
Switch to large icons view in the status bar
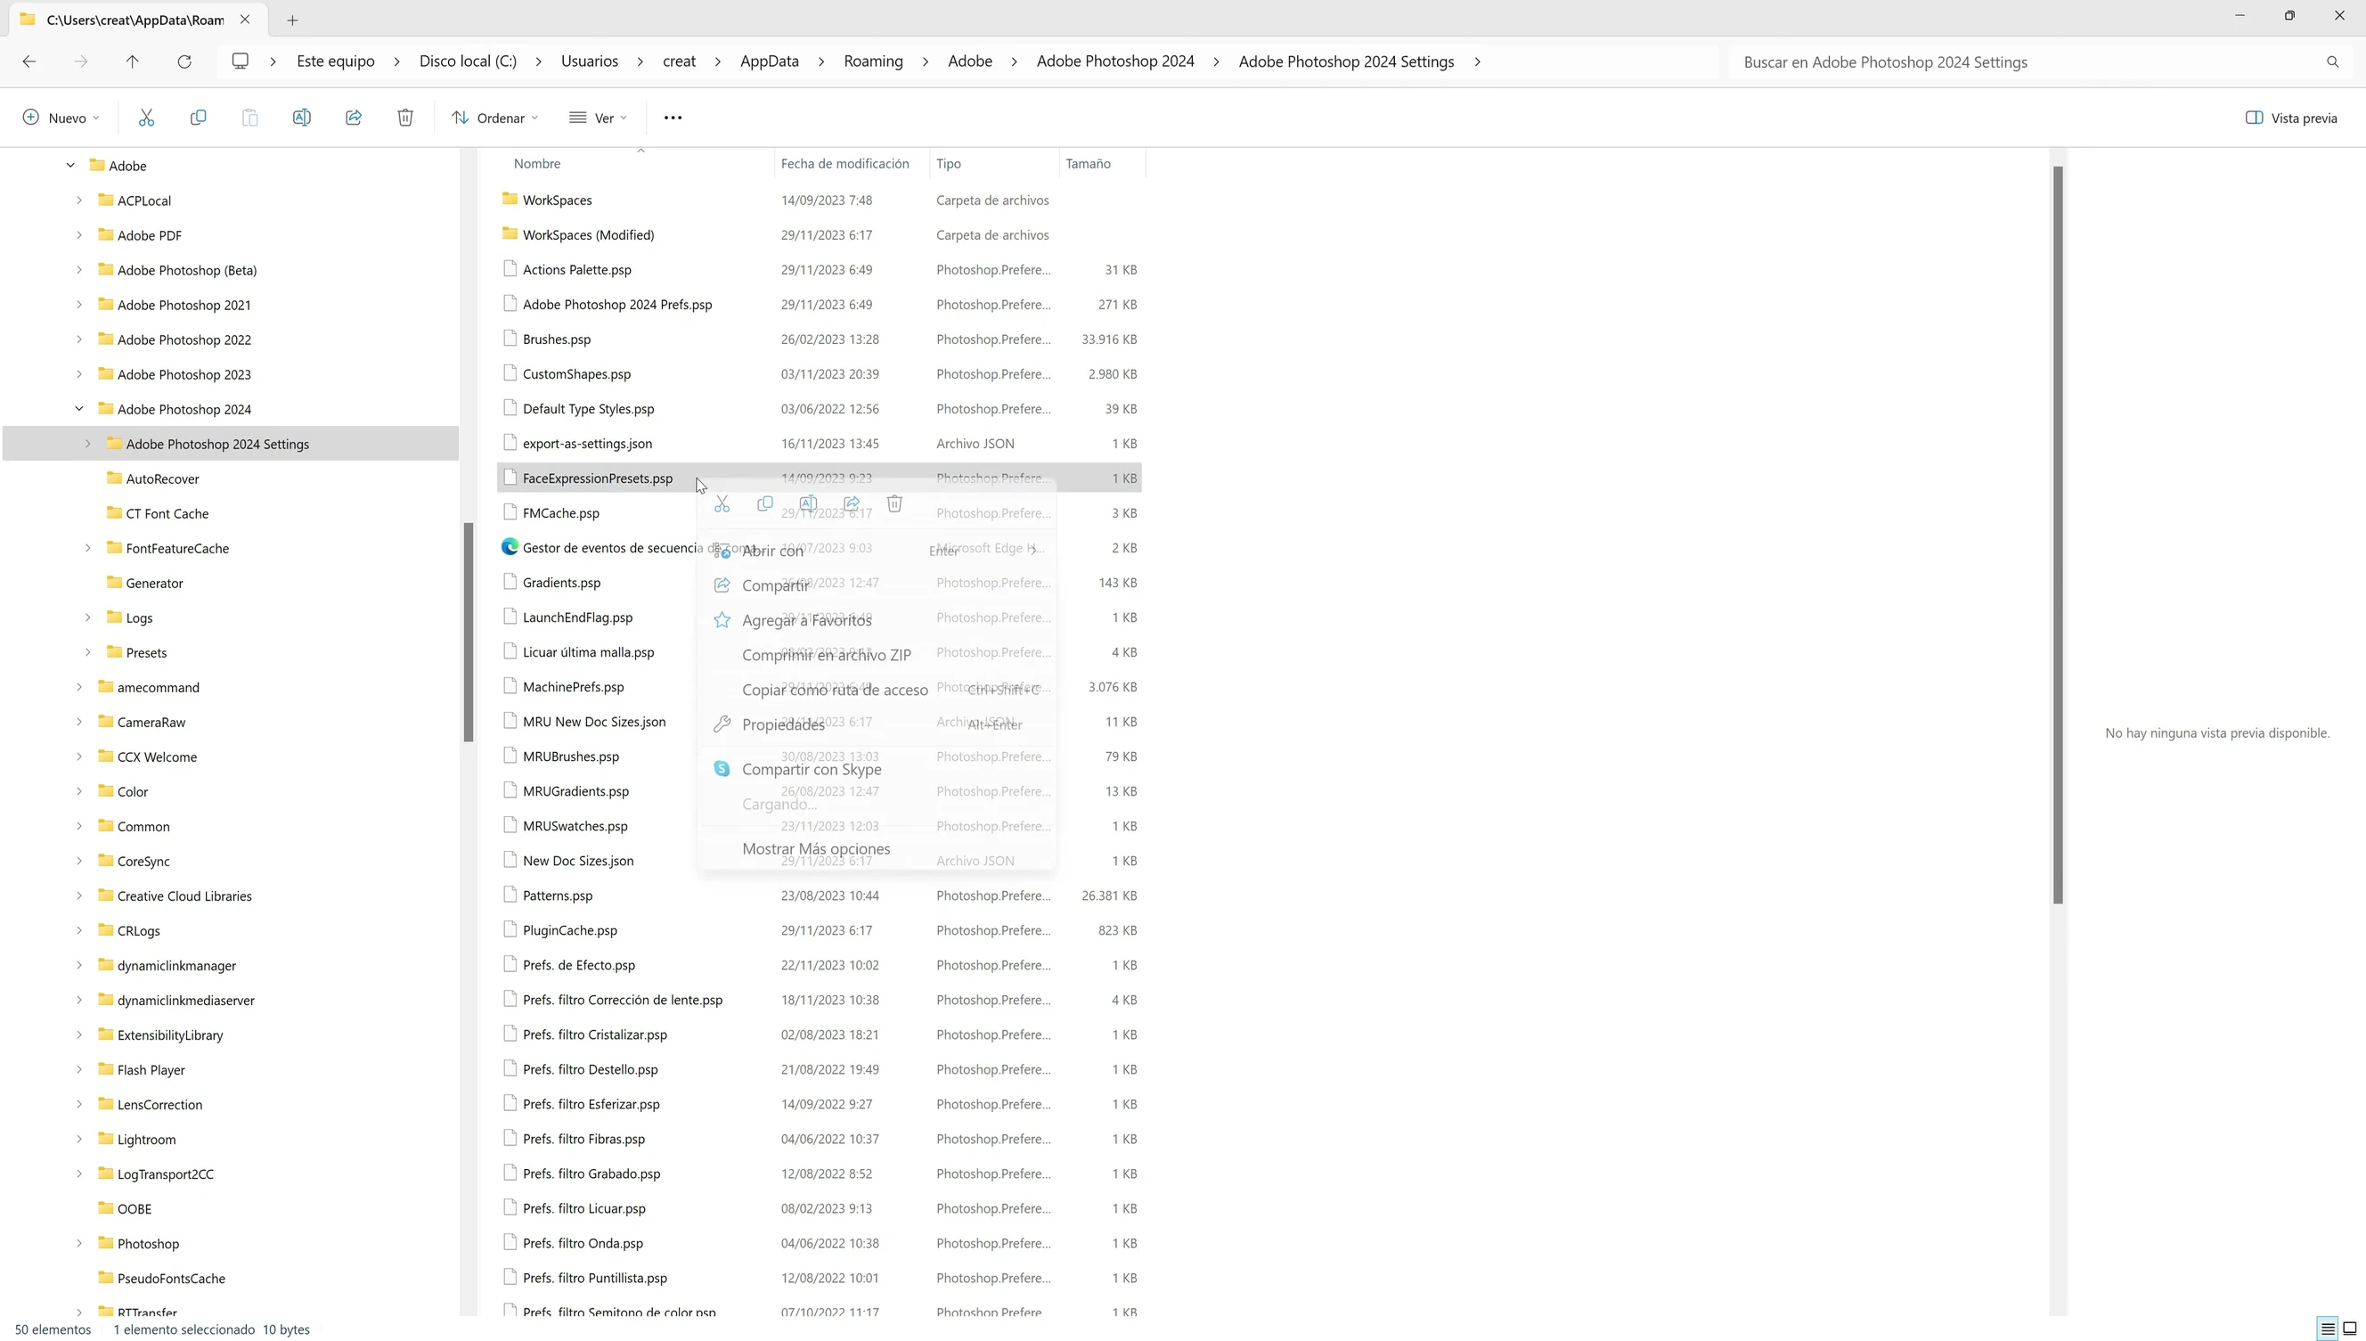tap(2349, 1329)
